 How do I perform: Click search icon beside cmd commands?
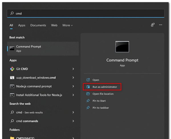12,121
